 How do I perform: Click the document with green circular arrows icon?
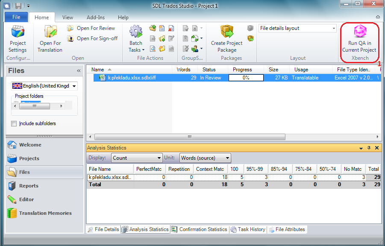195,38
